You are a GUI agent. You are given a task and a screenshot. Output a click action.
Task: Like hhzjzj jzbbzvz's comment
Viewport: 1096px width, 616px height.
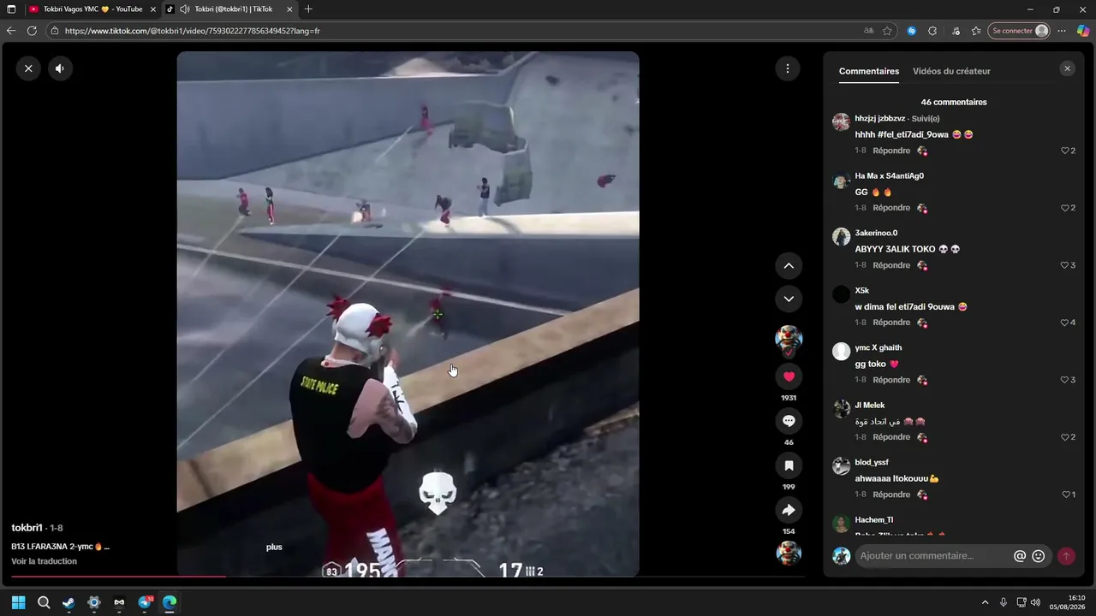1065,151
